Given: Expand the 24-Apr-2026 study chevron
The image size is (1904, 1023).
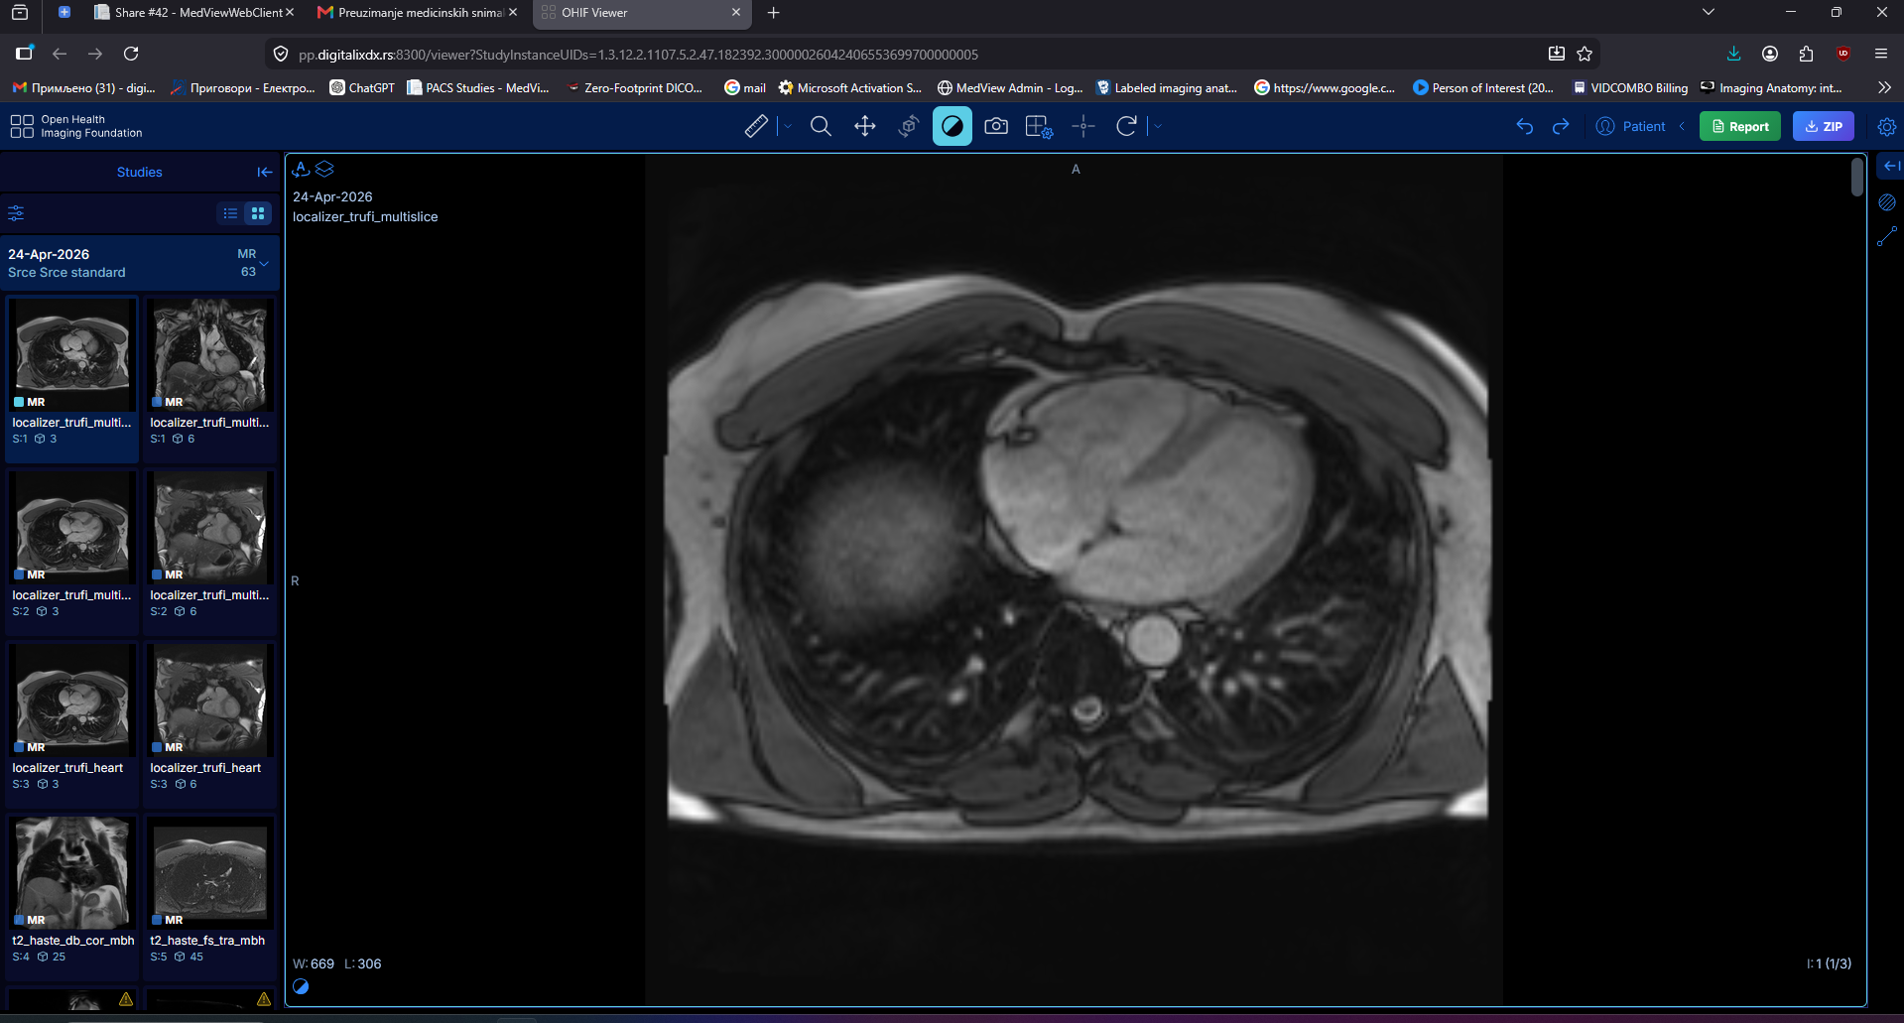Looking at the screenshot, I should point(264,263).
